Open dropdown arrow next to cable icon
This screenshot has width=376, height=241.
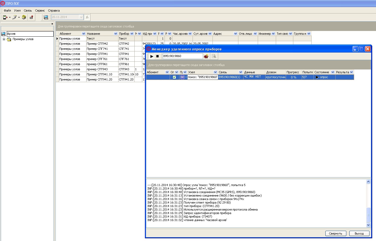point(19,18)
